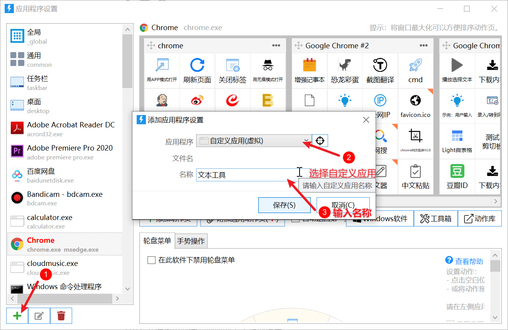Toggle 在此软件下禁用轮盘菜单 checkbox
Screen dimensions: 508x330
(151, 260)
